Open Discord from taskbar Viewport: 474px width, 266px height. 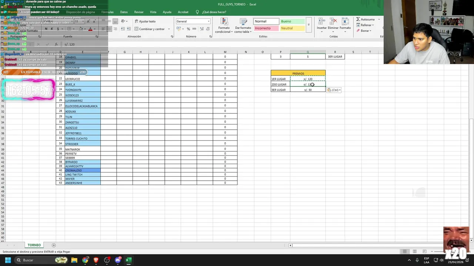(x=118, y=260)
